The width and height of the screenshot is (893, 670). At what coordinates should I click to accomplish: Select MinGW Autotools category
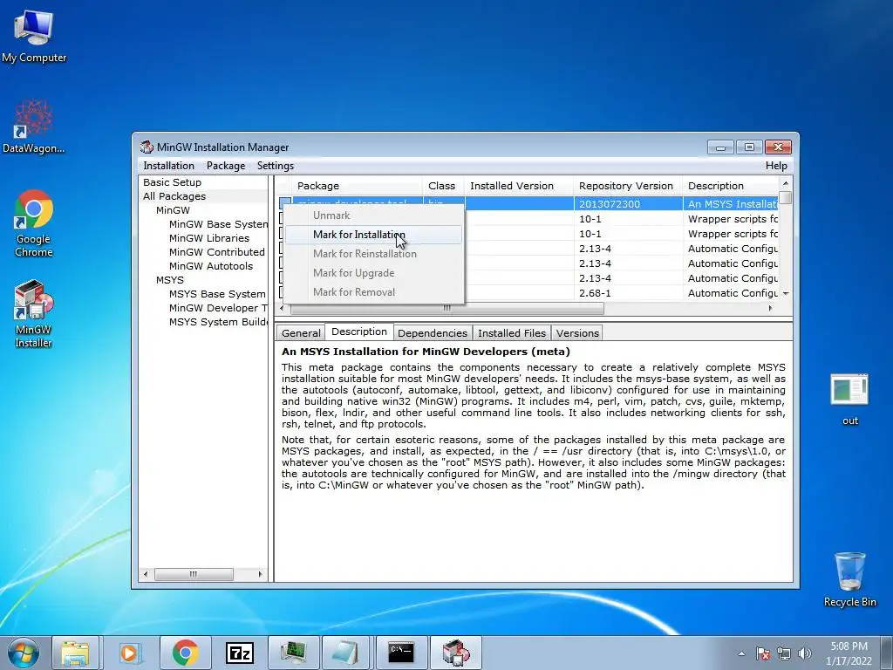211,266
